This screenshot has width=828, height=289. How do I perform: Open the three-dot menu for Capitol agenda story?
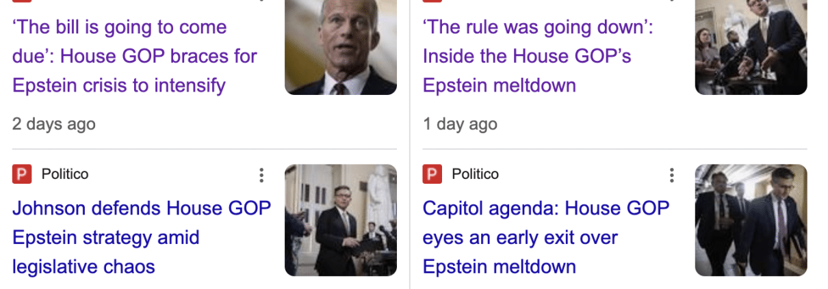point(671,176)
